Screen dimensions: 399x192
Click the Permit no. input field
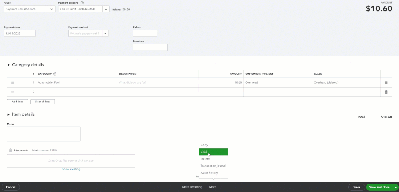(x=150, y=48)
